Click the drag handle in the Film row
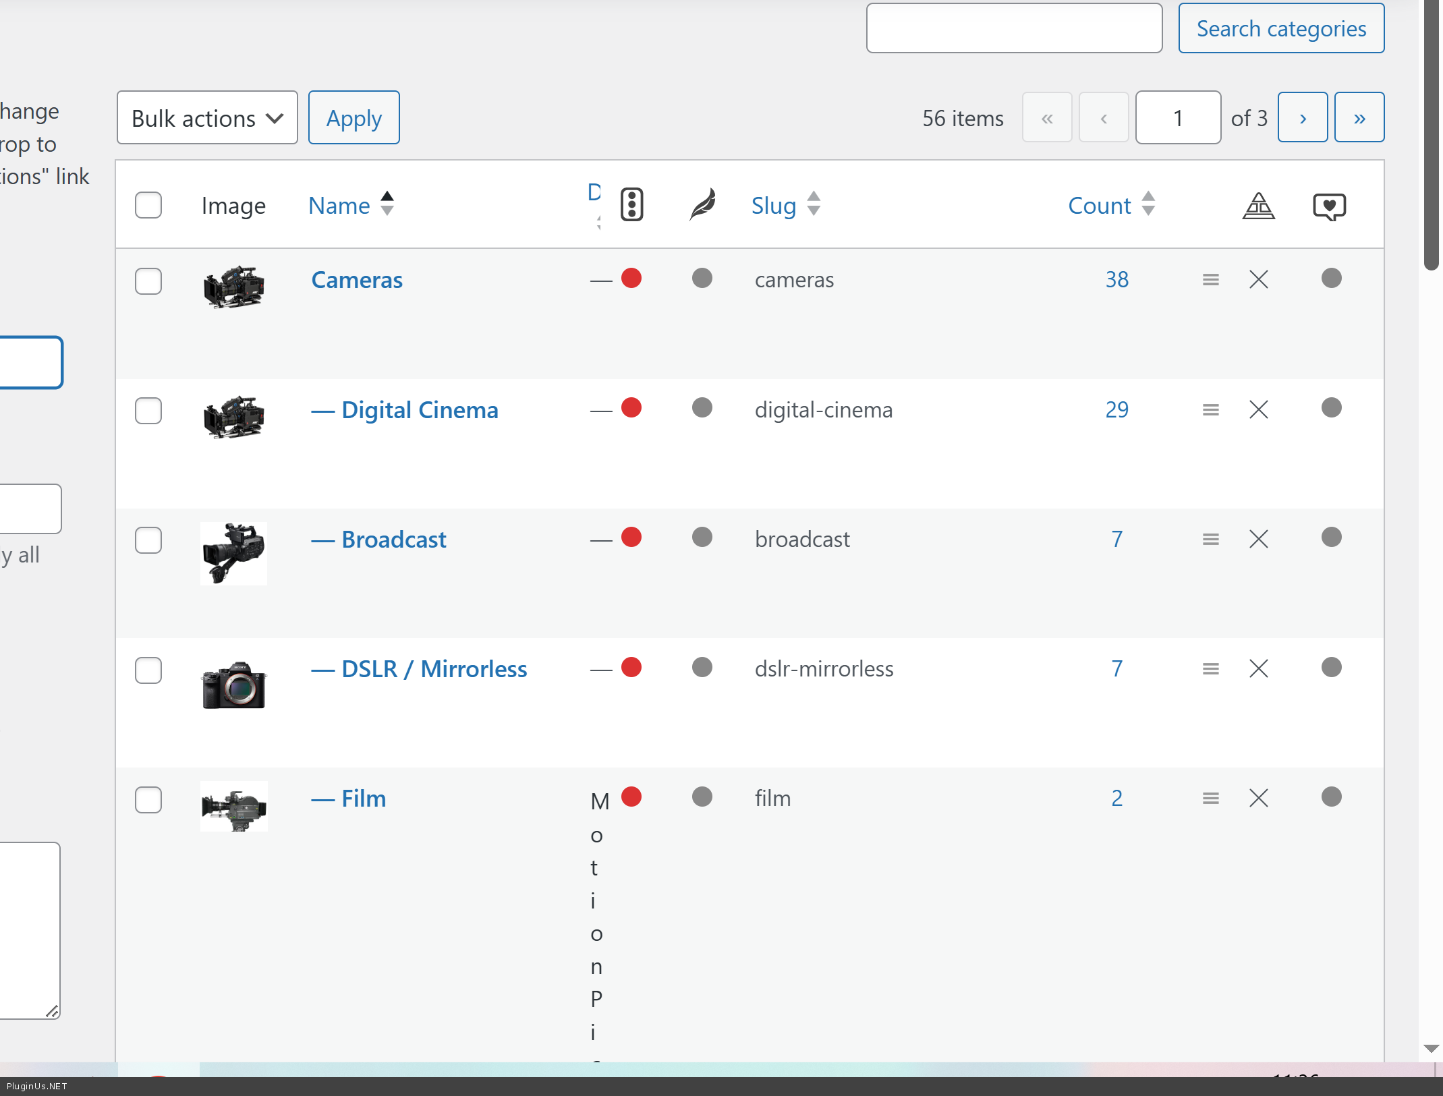 coord(1210,799)
